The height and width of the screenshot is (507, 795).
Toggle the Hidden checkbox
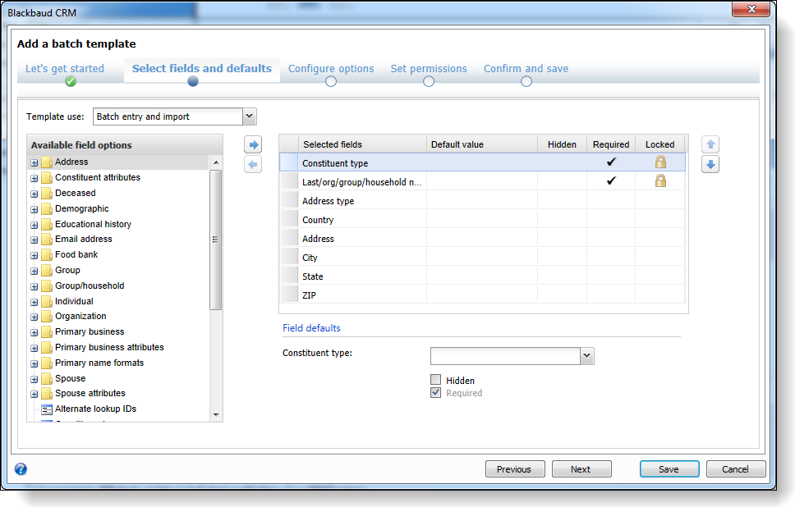[x=436, y=380]
